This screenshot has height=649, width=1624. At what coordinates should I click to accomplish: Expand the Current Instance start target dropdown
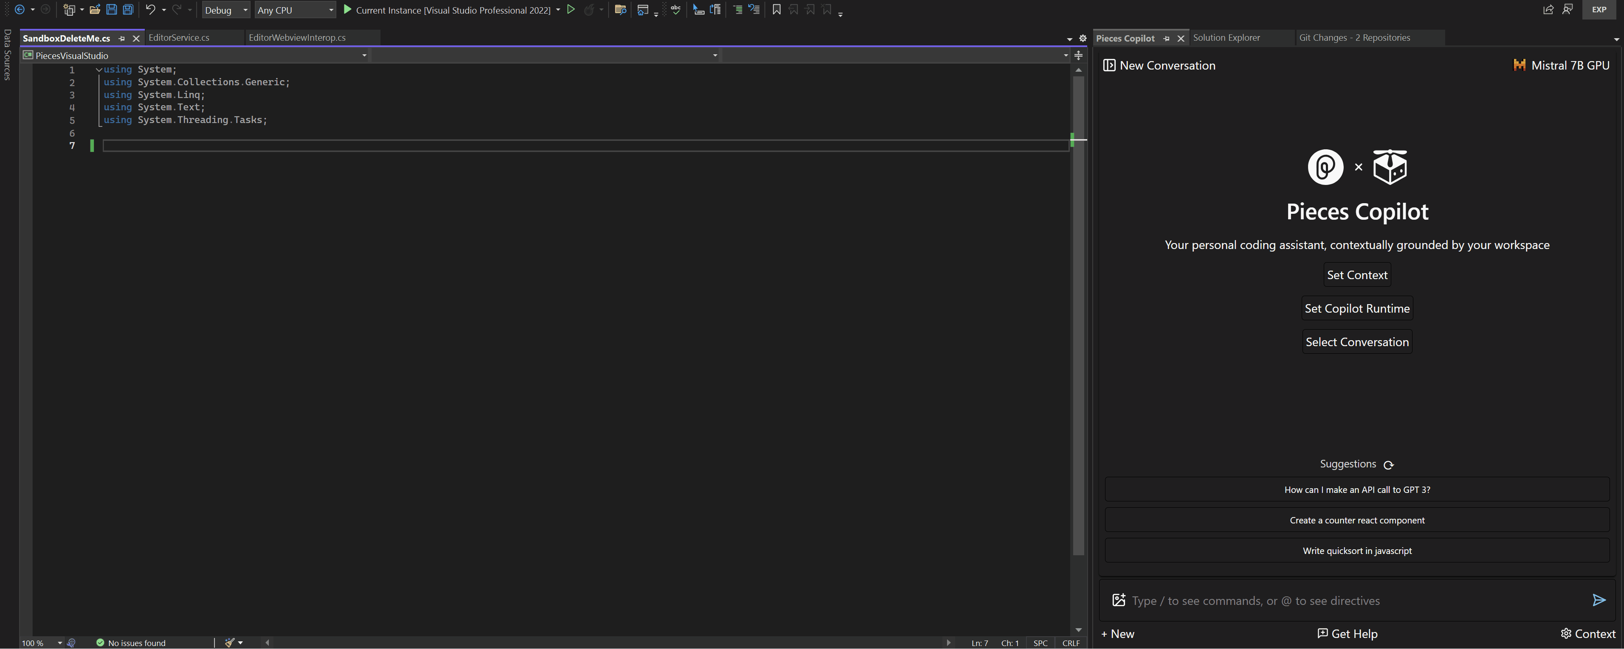point(558,10)
